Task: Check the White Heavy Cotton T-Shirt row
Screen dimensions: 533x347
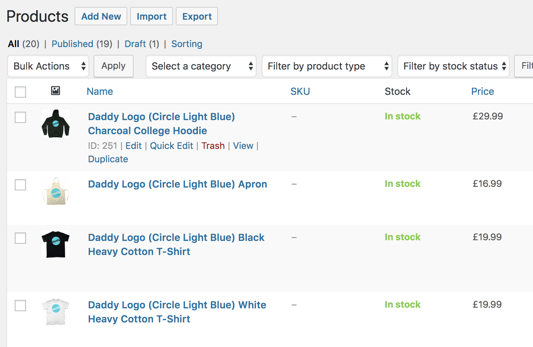Action: (x=20, y=306)
